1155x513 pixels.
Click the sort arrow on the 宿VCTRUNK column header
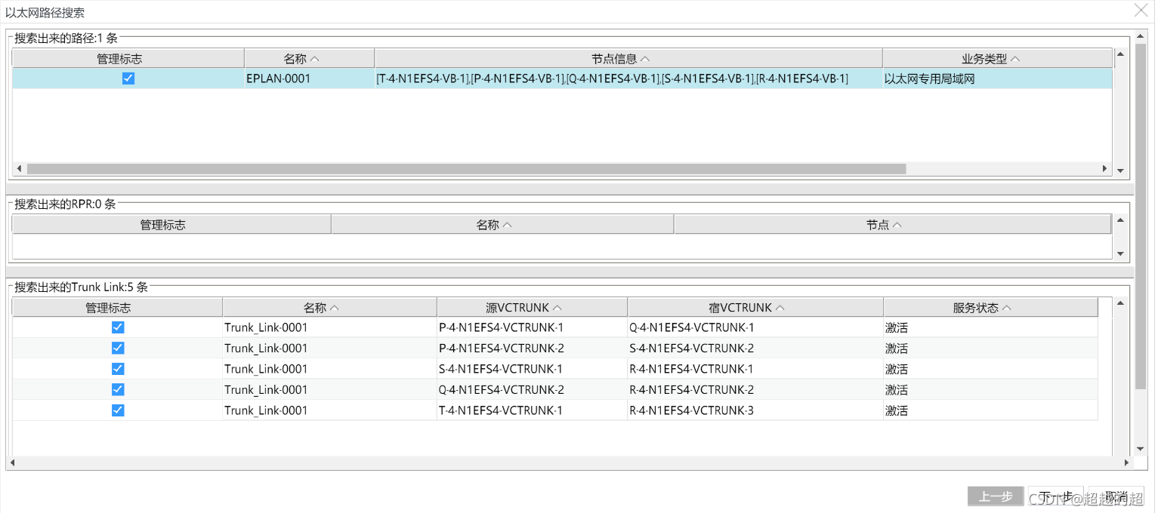(x=780, y=308)
